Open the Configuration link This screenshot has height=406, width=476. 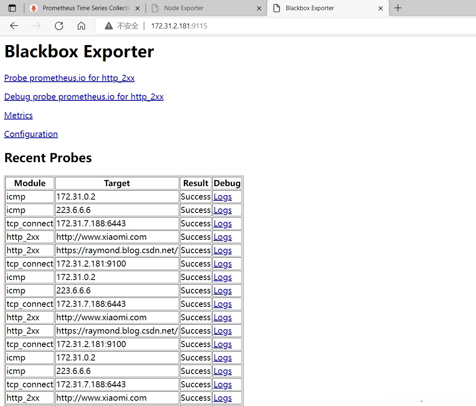tap(31, 134)
